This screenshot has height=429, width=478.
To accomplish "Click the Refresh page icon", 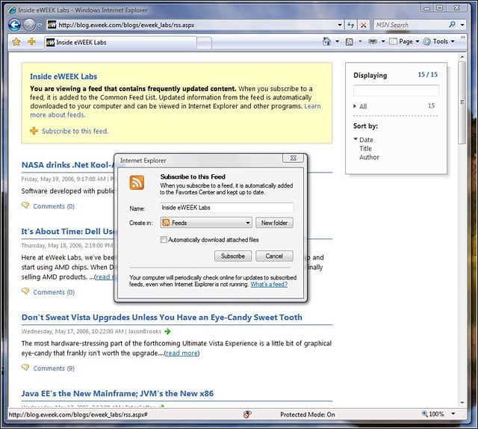I will coord(350,25).
